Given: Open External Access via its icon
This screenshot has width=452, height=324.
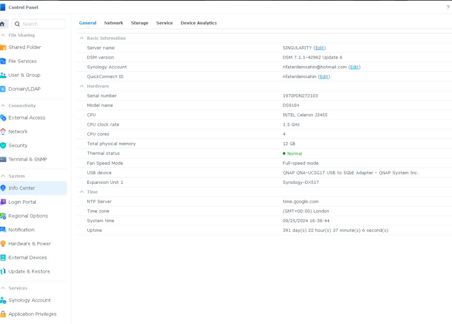Looking at the screenshot, I should tap(3, 118).
